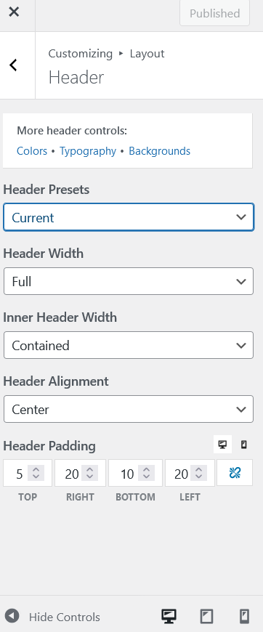
Task: Go back using the left chevron arrow
Action: click(x=14, y=65)
